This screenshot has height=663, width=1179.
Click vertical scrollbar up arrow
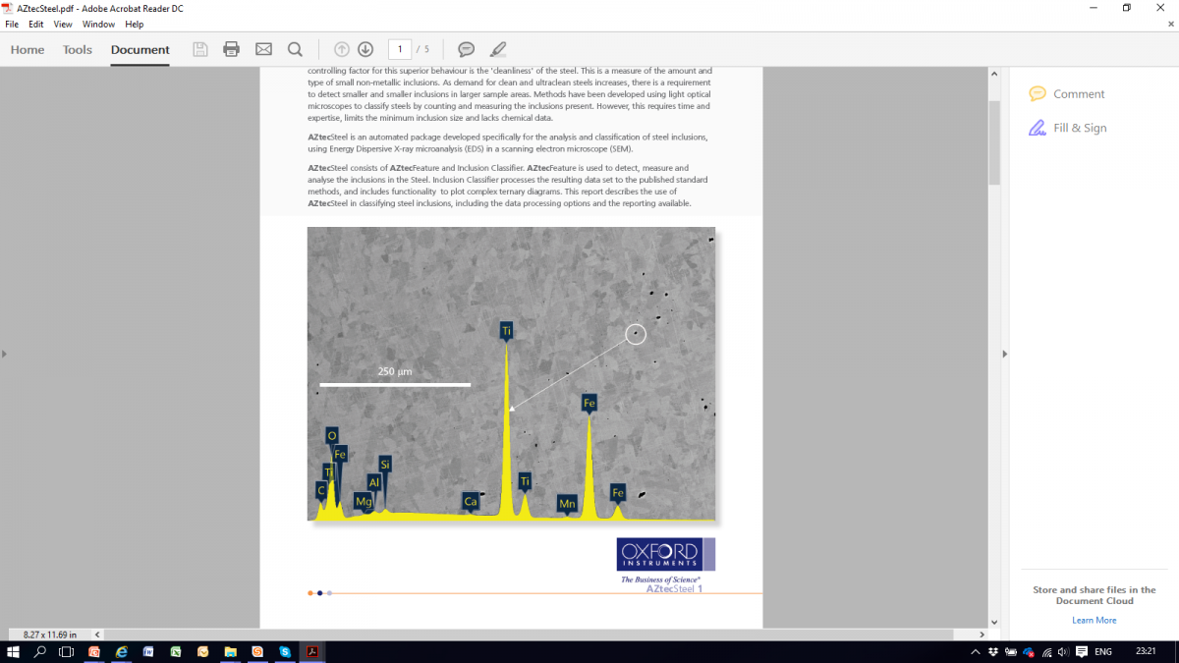[x=994, y=75]
